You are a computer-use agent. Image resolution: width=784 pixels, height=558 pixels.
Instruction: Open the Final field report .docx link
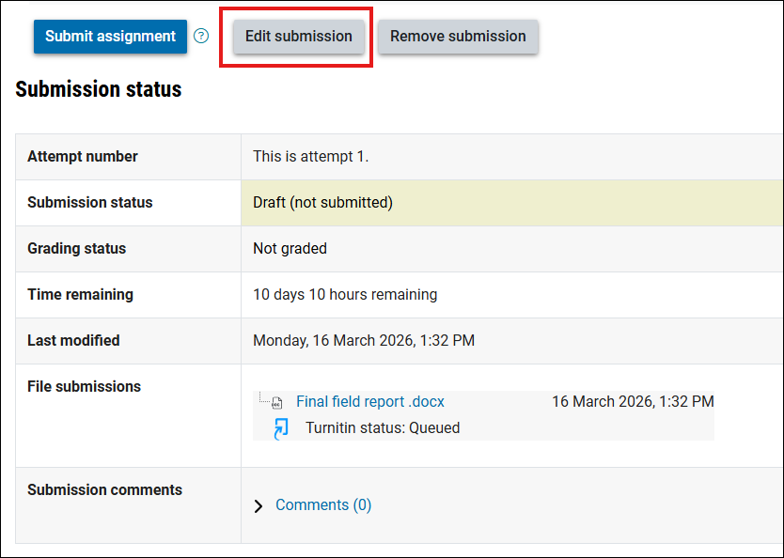pos(370,402)
